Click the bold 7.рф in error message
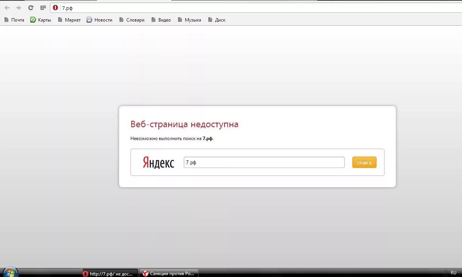The height and width of the screenshot is (277, 462). (208, 138)
